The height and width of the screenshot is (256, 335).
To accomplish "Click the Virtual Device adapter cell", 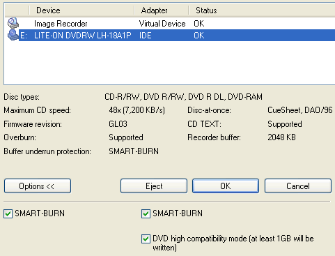I will (x=162, y=24).
